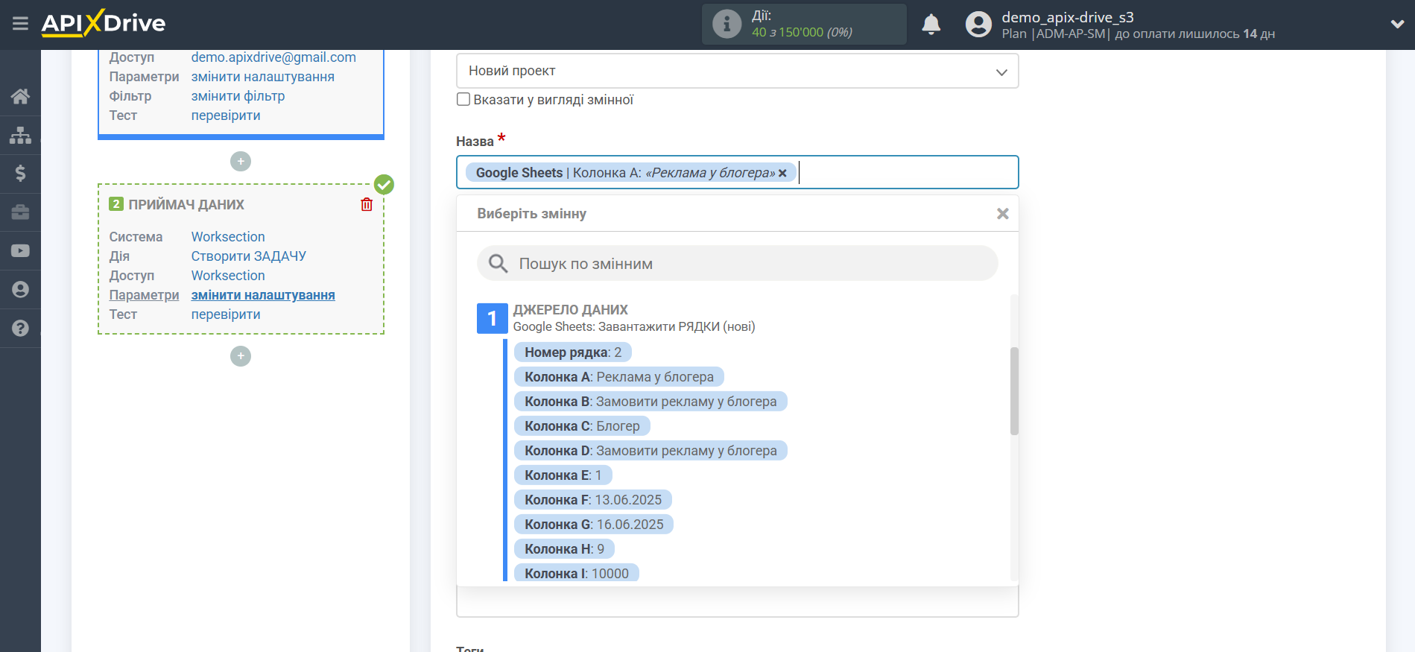Open the YouTube video tutorials icon
Image resolution: width=1415 pixels, height=652 pixels.
click(x=20, y=251)
